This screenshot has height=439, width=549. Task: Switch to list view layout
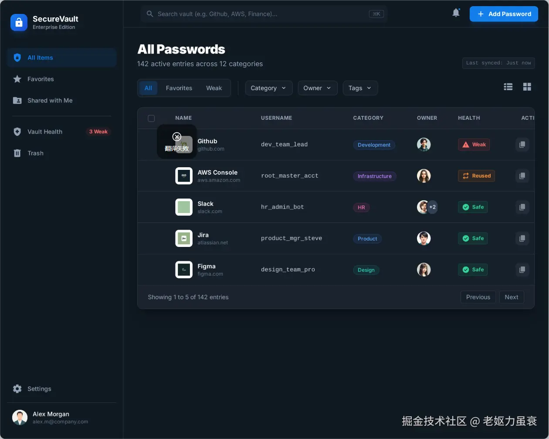click(508, 87)
